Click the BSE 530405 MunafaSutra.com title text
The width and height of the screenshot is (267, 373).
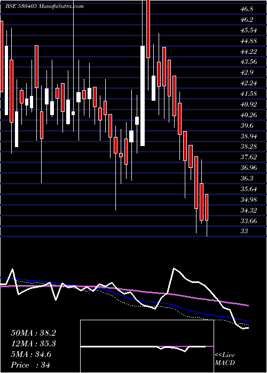[x=44, y=6]
